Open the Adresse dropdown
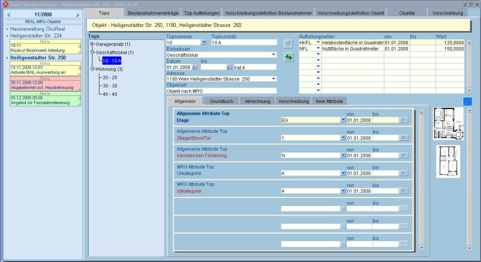 [x=273, y=79]
